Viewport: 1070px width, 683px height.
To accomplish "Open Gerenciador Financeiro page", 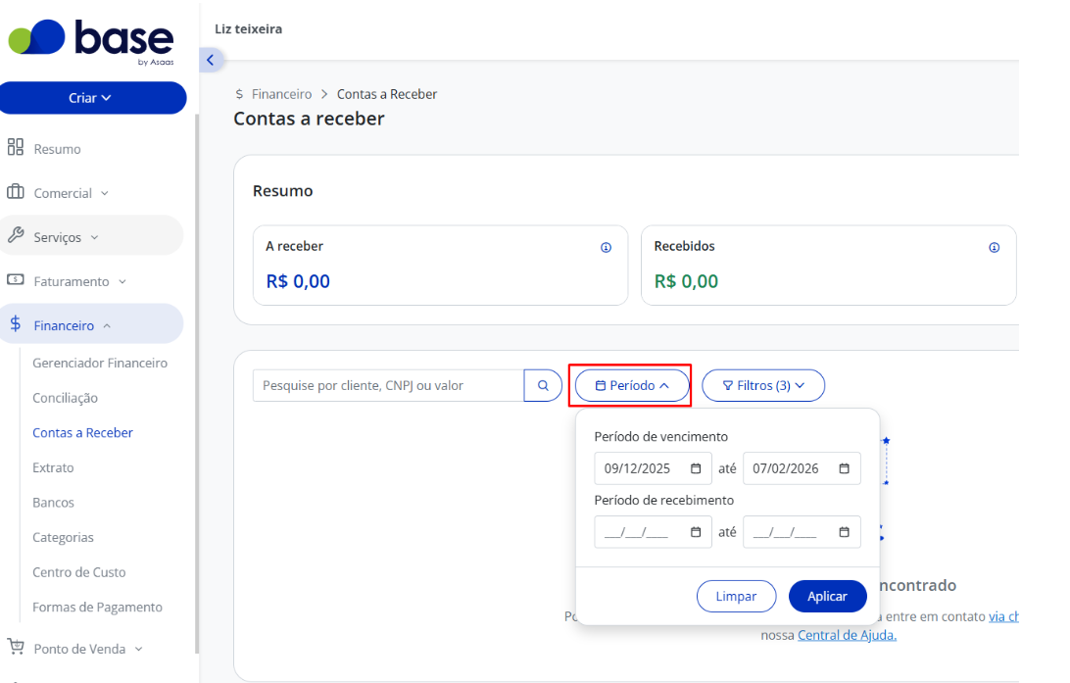I will point(100,363).
